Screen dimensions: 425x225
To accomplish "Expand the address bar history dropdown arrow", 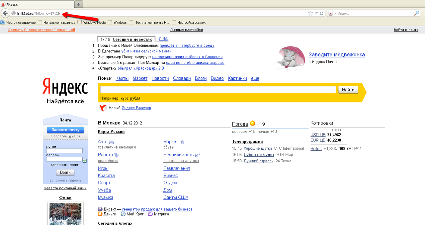I will click(316, 13).
